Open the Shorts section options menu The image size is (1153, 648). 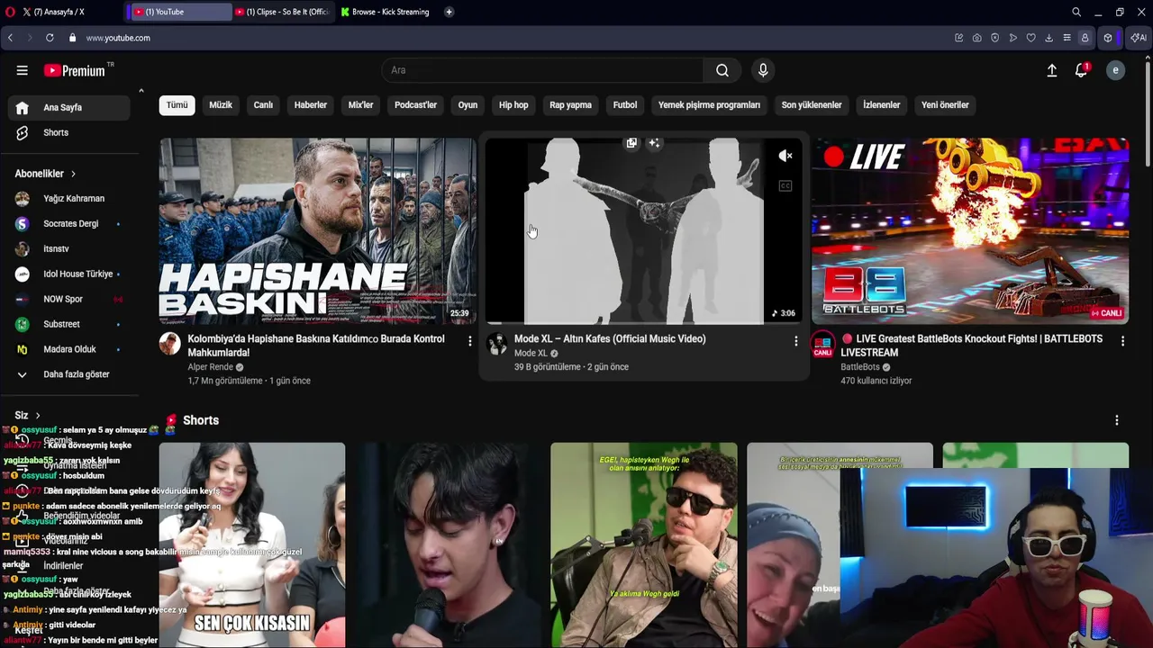click(x=1117, y=420)
